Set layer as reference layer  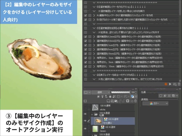click(x=102, y=96)
